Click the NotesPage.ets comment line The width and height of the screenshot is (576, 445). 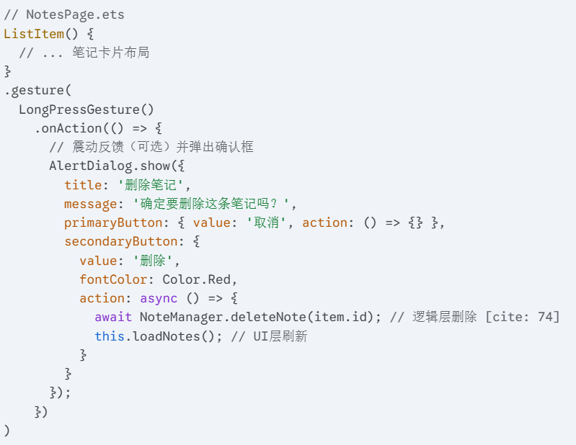[x=64, y=14]
